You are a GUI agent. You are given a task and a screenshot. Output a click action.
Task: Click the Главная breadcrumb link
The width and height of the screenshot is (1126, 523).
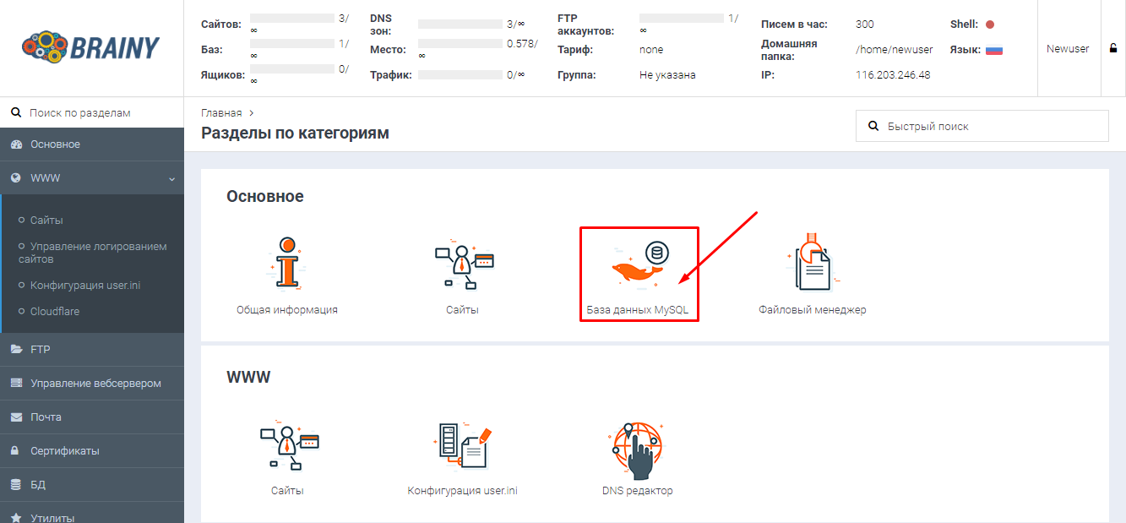pyautogui.click(x=221, y=112)
